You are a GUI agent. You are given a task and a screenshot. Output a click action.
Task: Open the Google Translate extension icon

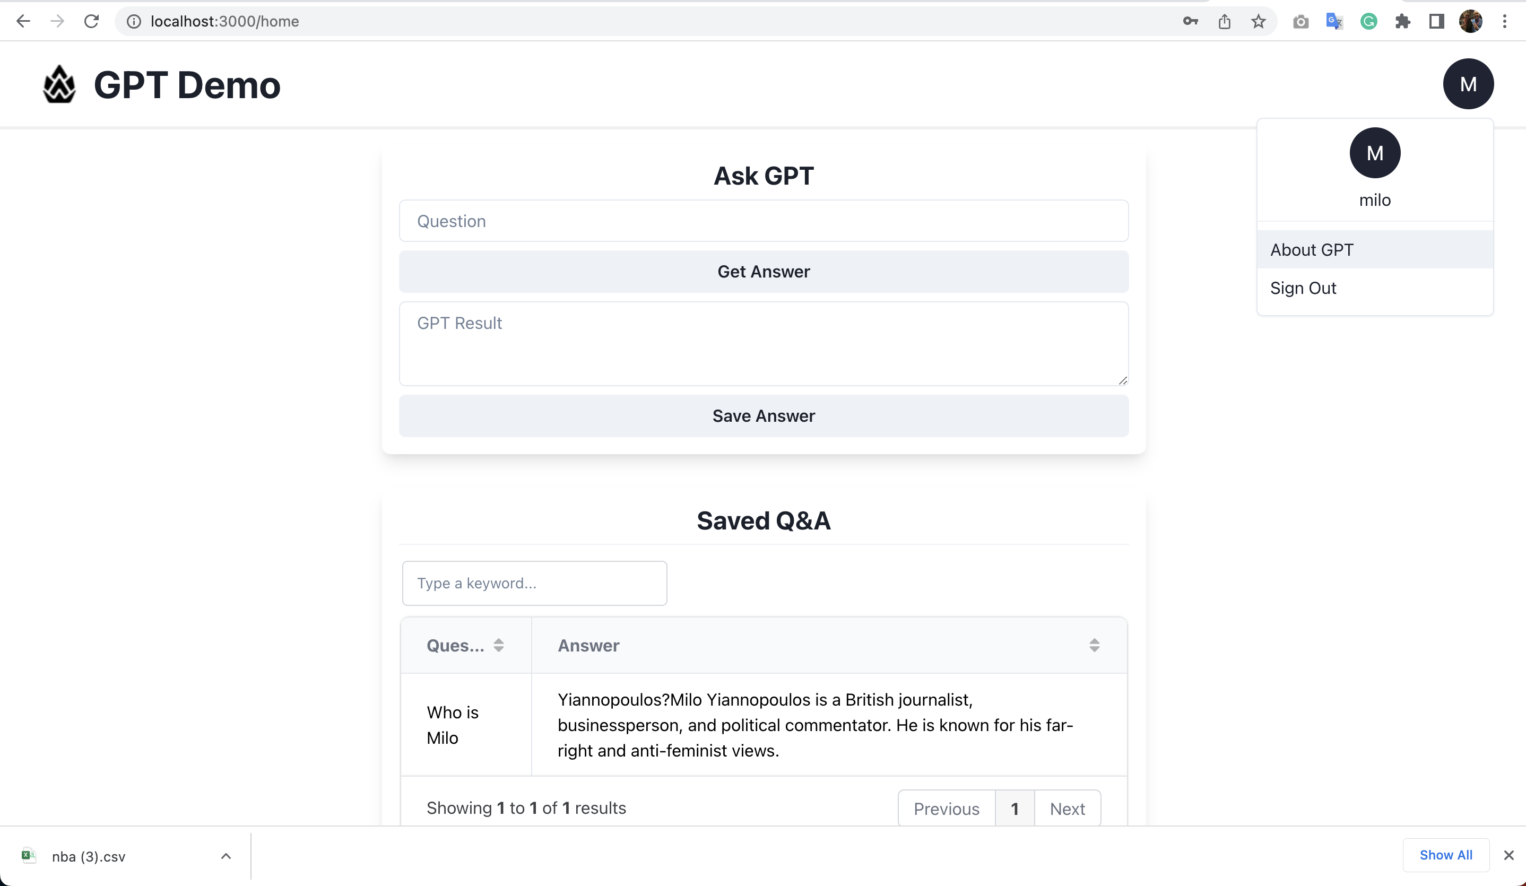tap(1334, 21)
